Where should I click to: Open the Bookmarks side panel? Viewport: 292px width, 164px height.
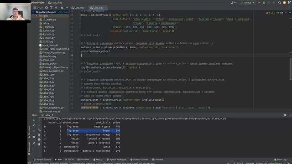point(29,148)
